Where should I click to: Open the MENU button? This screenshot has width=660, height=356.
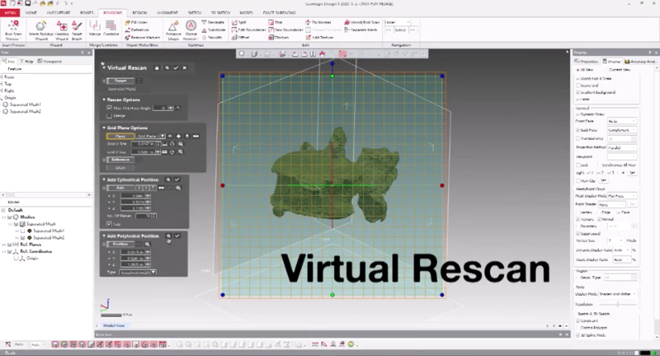(10, 13)
